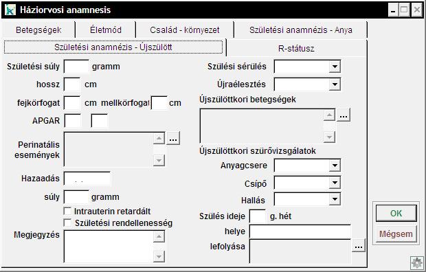Screen dimensions: 426x272
Task: Click the gear icon in bottom corner
Action: [x=416, y=263]
